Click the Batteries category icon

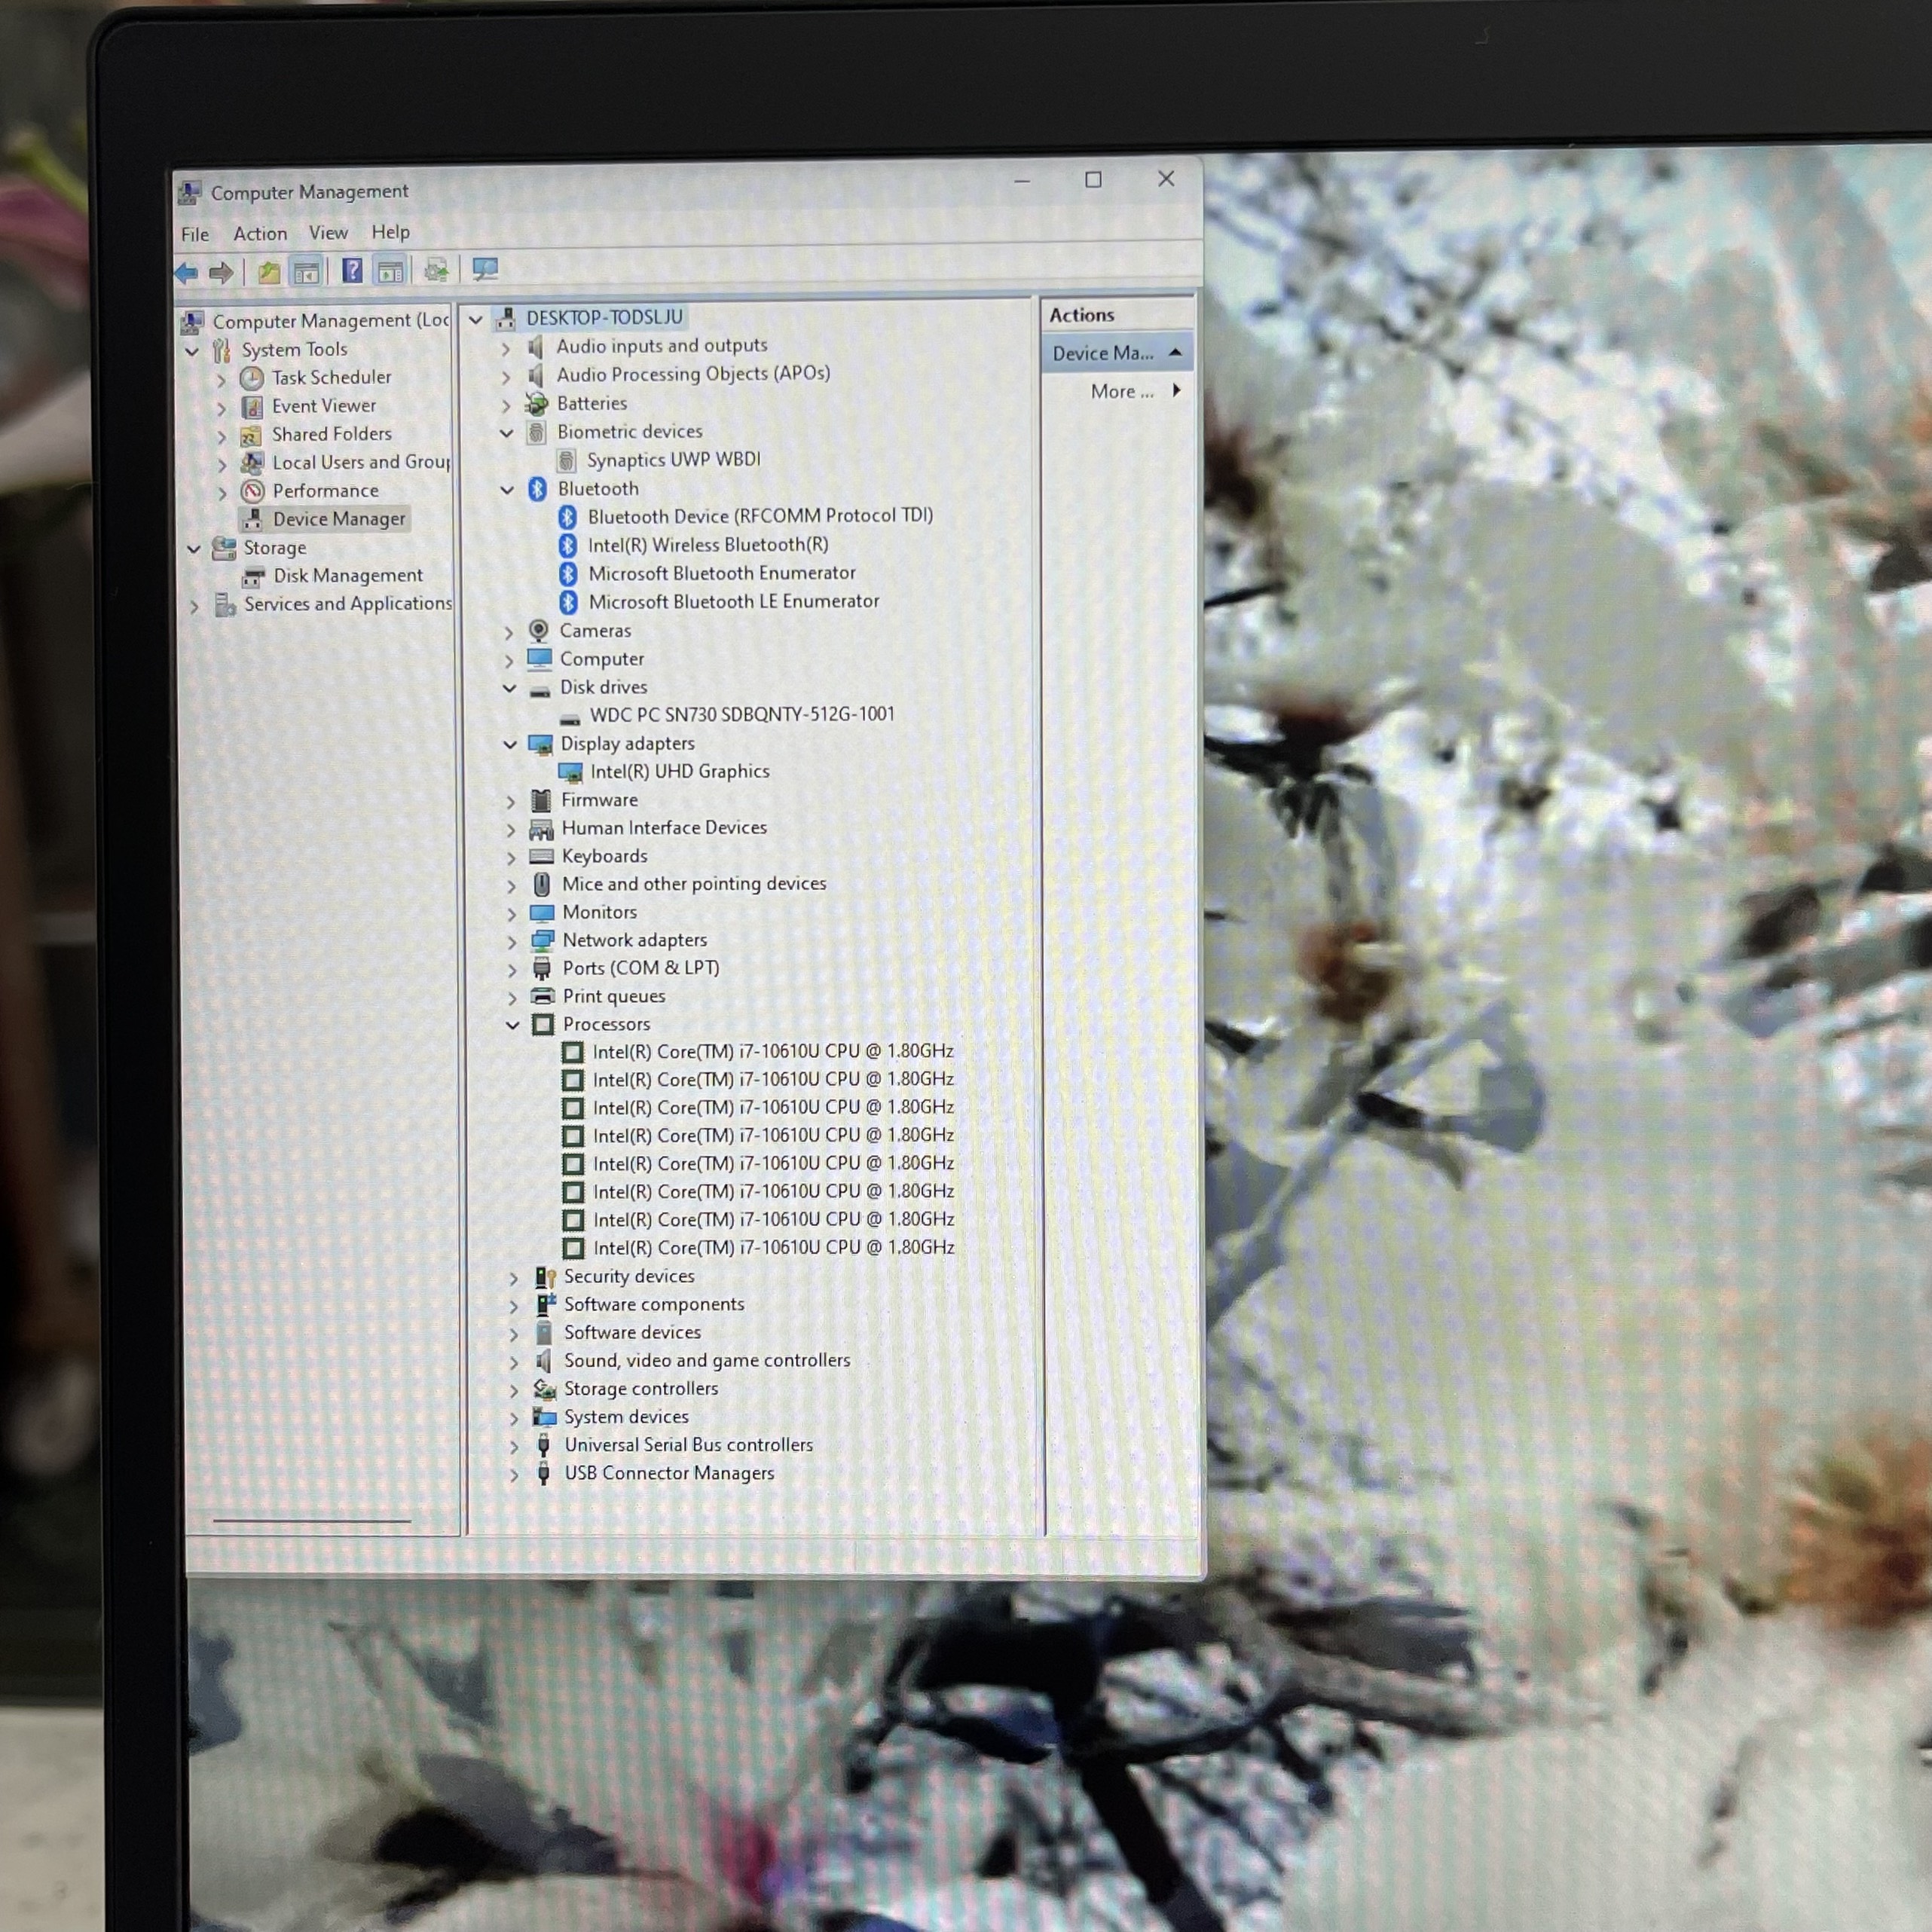(537, 404)
